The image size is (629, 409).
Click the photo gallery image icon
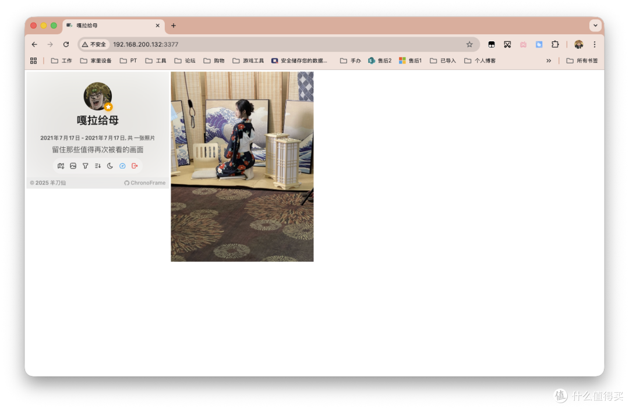pyautogui.click(x=73, y=166)
